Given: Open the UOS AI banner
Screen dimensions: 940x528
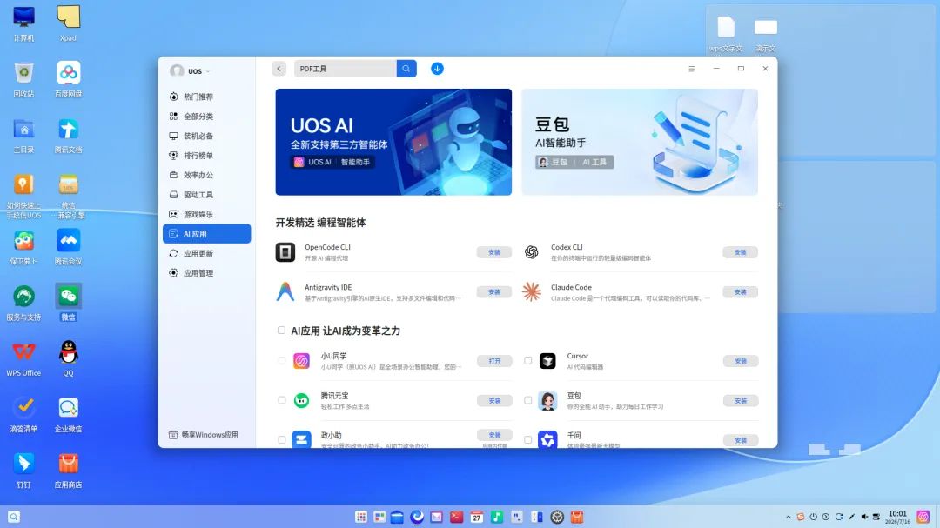Looking at the screenshot, I should click(393, 142).
